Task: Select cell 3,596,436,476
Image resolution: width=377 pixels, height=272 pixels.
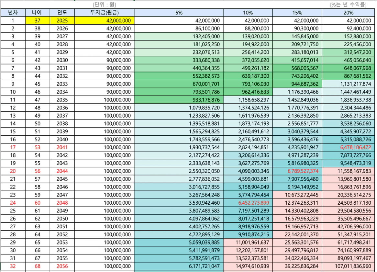Action: [297, 140]
